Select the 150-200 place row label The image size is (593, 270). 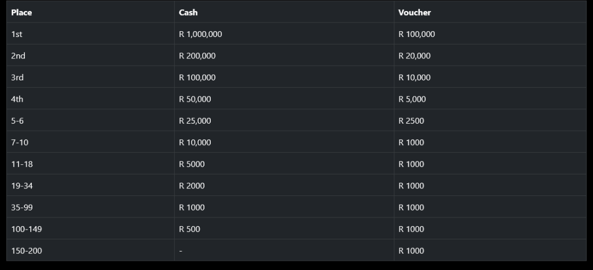[x=27, y=251]
